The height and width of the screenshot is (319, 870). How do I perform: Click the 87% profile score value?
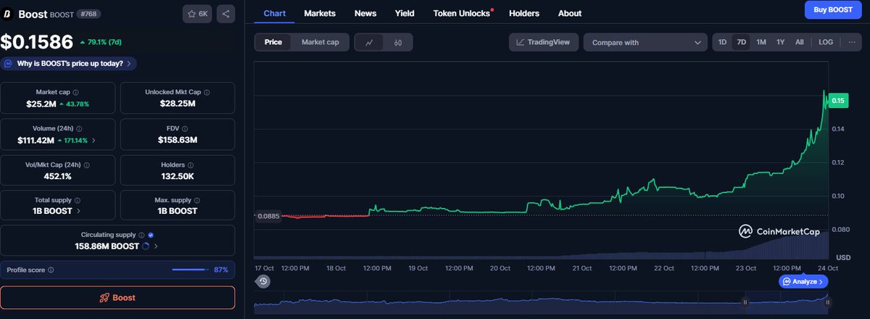pos(221,270)
